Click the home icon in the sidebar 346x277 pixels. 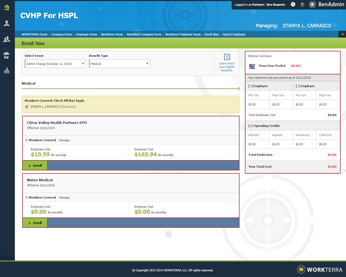(x=7, y=8)
